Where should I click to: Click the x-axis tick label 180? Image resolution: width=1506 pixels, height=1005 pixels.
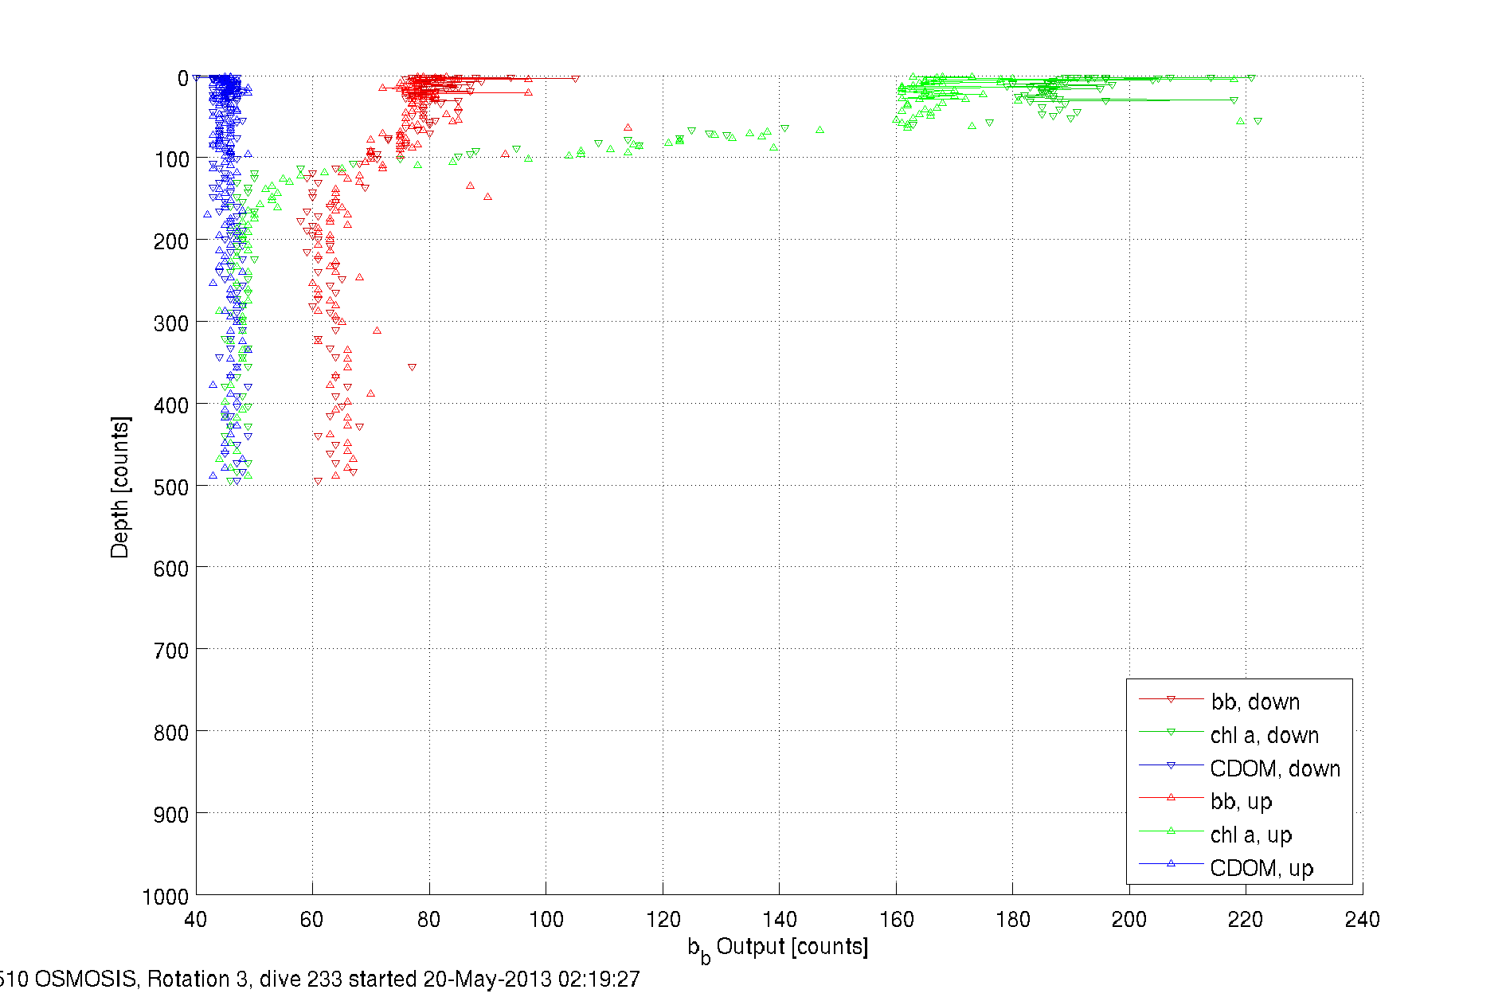pos(1012,920)
